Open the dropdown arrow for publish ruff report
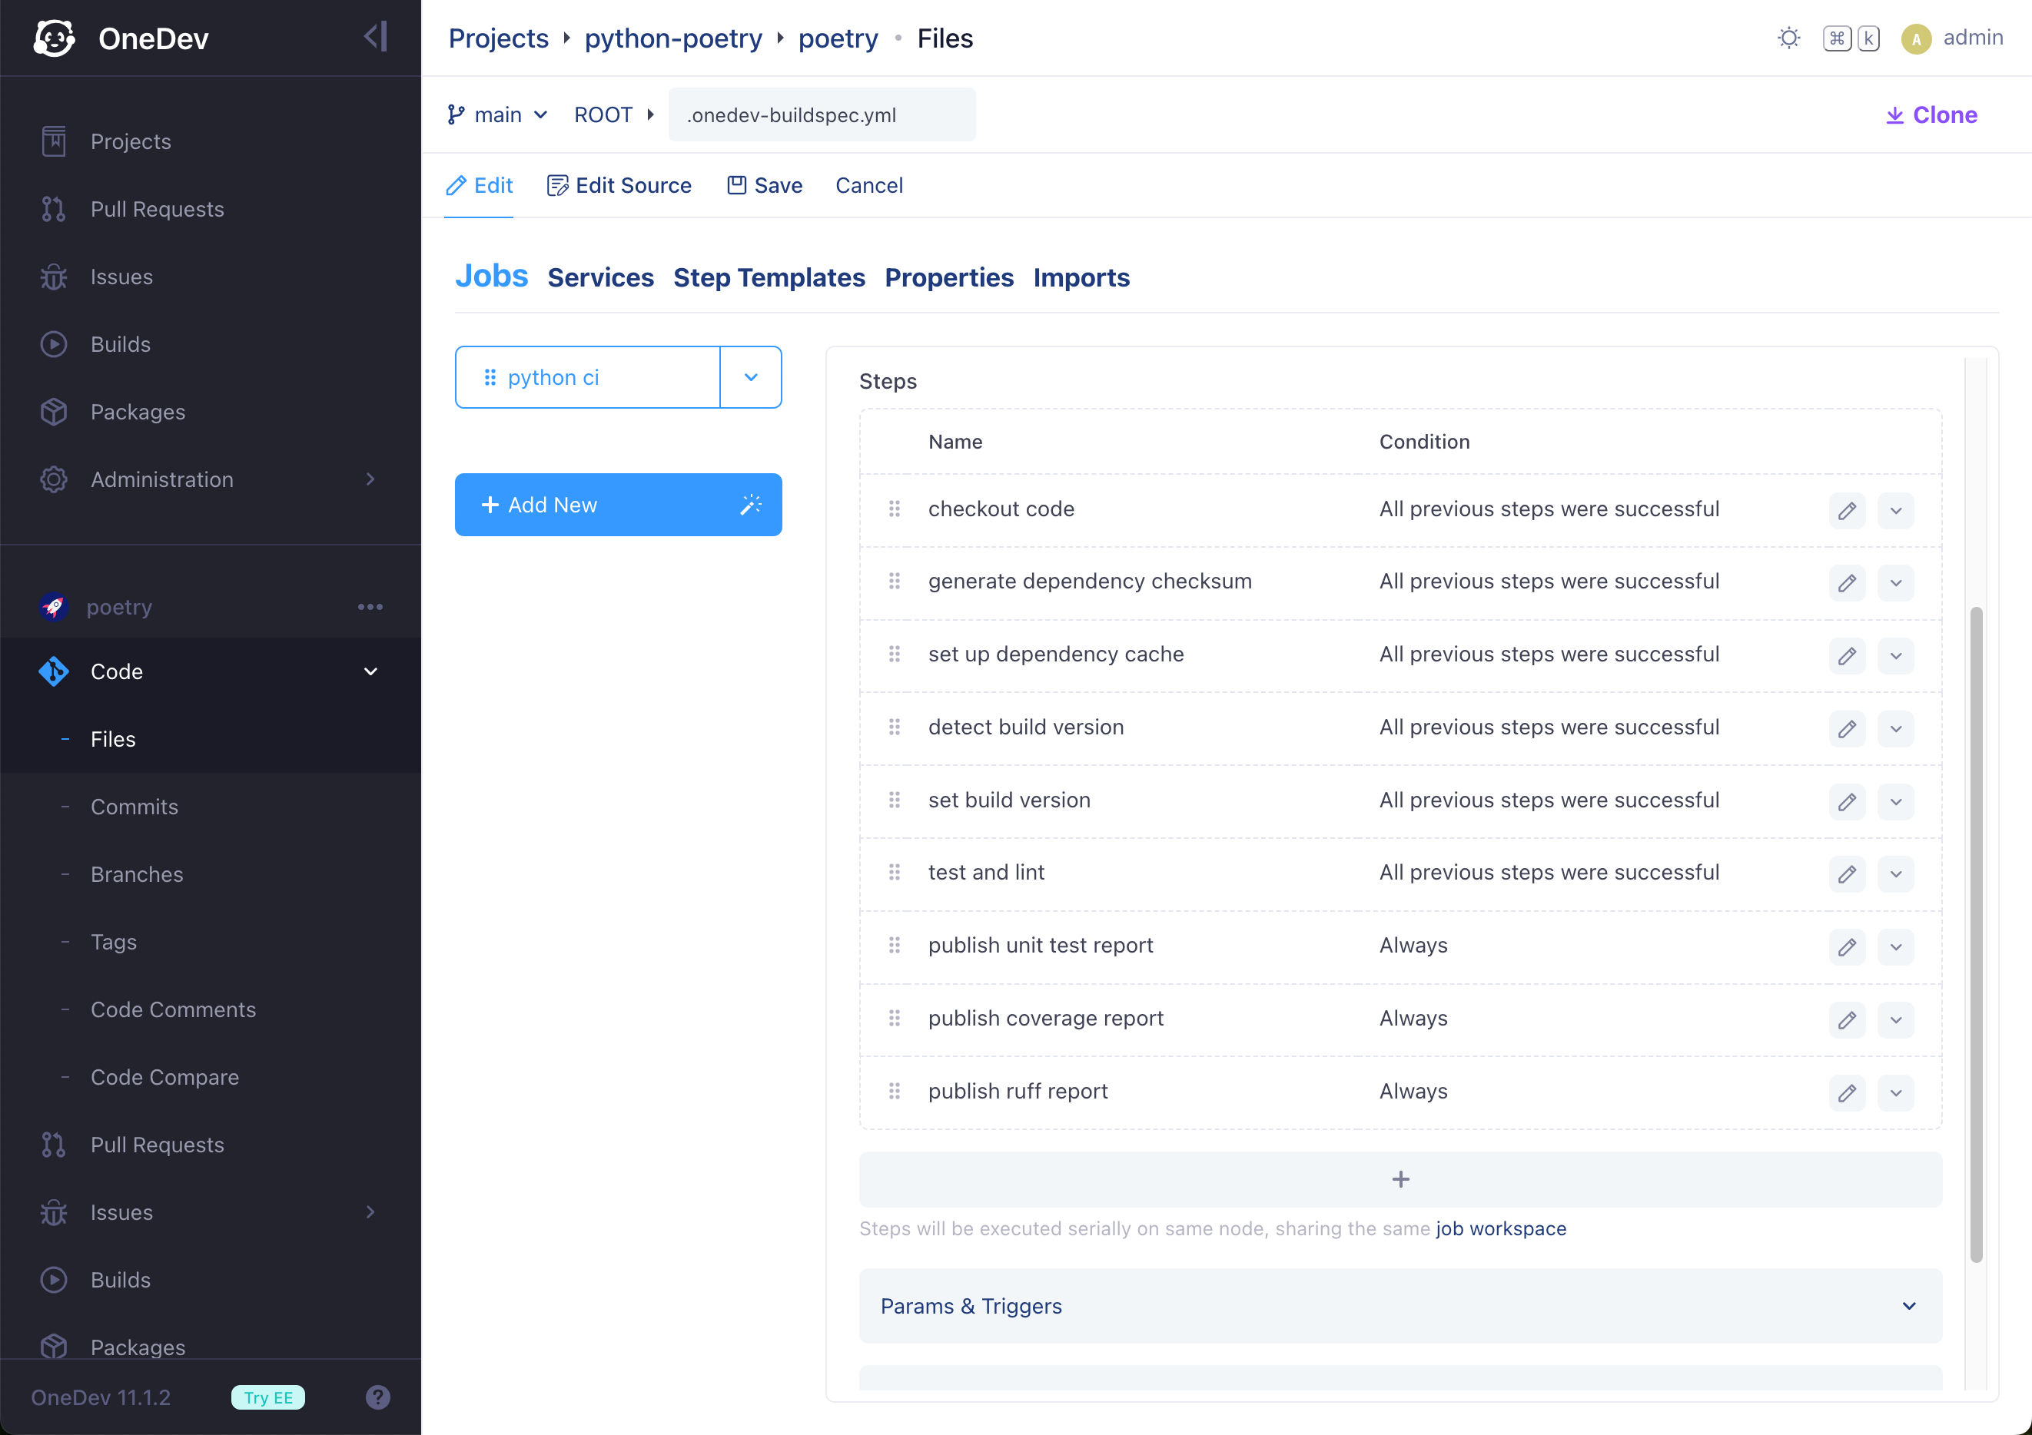 coord(1895,1092)
